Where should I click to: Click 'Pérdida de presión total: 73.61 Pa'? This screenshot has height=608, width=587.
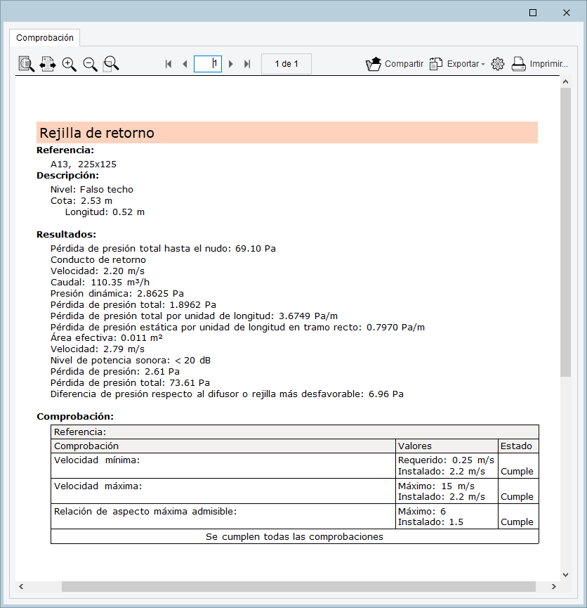click(x=130, y=382)
